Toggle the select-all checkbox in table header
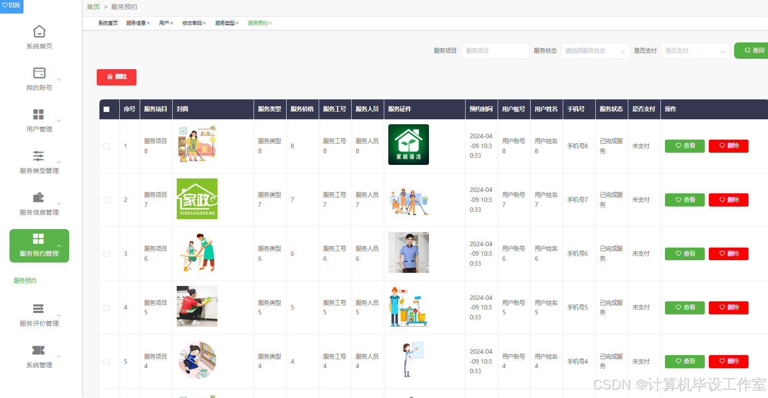Screen dimensions: 768x398 pyautogui.click(x=107, y=109)
